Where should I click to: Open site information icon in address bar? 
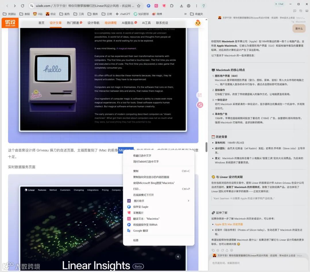(x=32, y=6)
